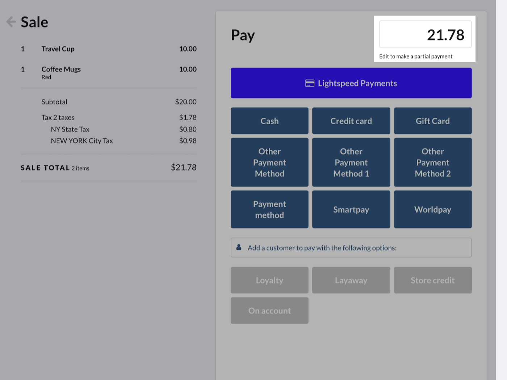Open the Add a customer field
Screen dimensions: 507x380
(x=351, y=248)
